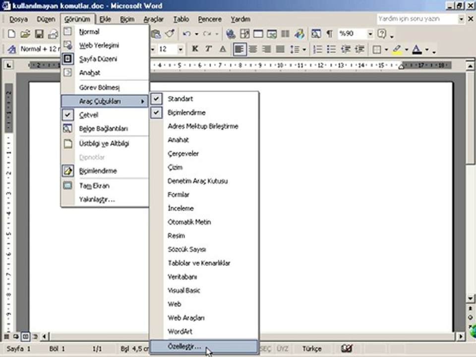Open the %90 zoom dropdown
The height and width of the screenshot is (357, 476).
(370, 34)
